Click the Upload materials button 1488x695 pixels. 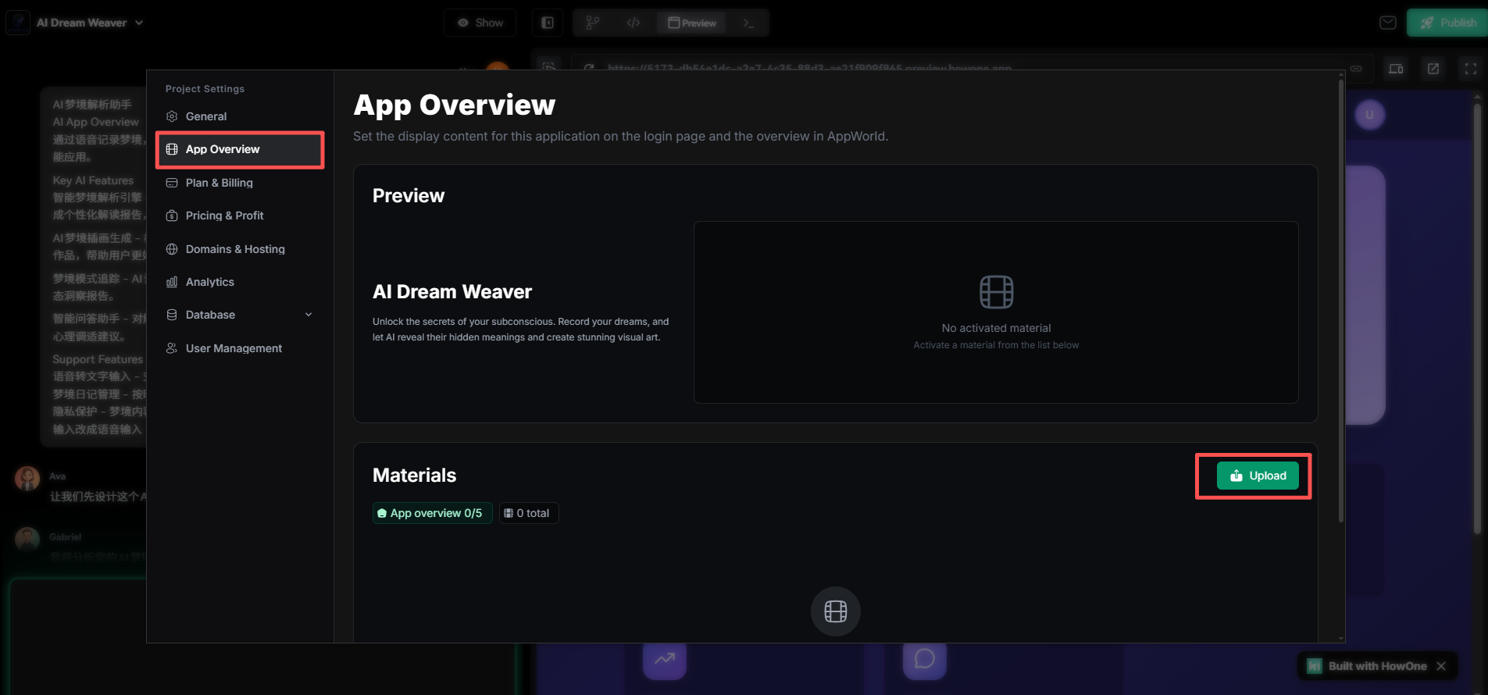click(x=1257, y=476)
